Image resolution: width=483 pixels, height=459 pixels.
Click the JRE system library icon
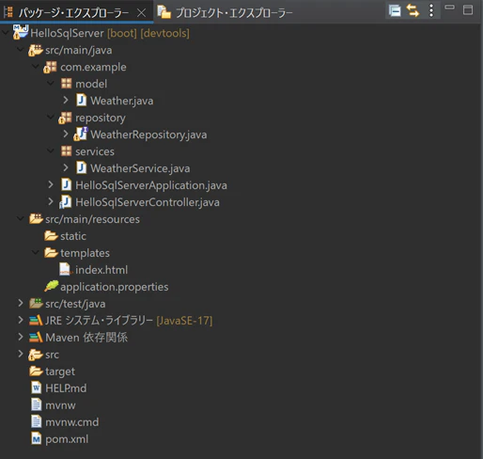click(x=36, y=321)
